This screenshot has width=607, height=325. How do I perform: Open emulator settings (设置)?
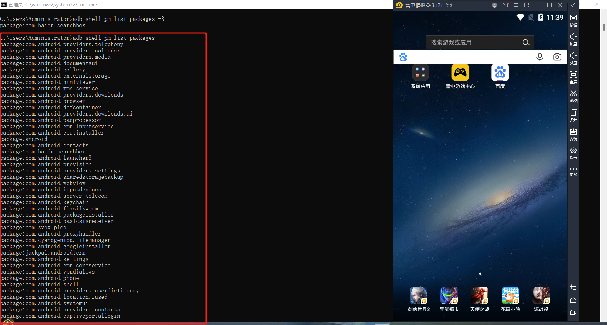point(573,153)
